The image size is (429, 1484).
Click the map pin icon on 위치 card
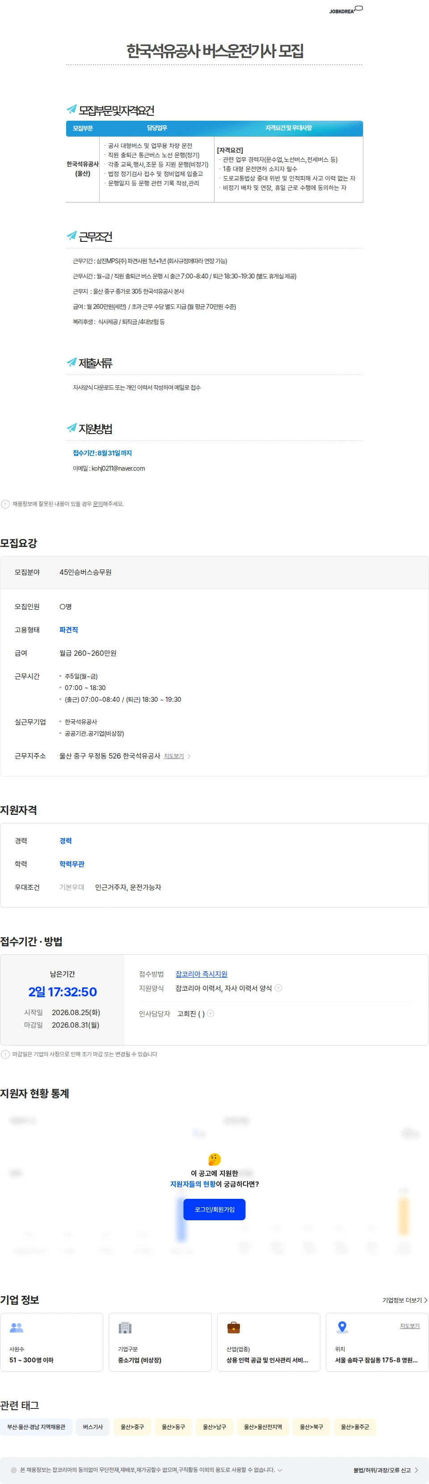pyautogui.click(x=342, y=1327)
